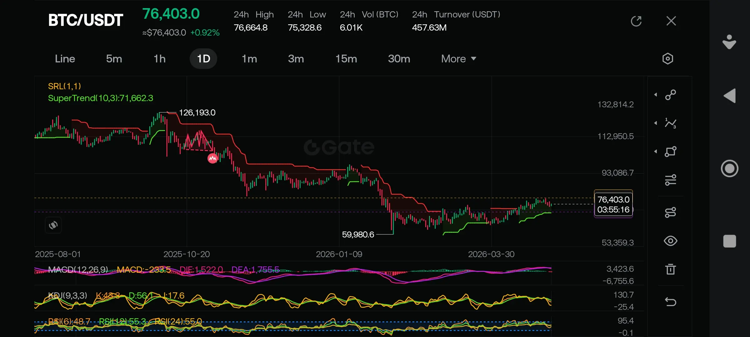750x337 pixels.
Task: Select the shape drawing tool
Action: 670,152
